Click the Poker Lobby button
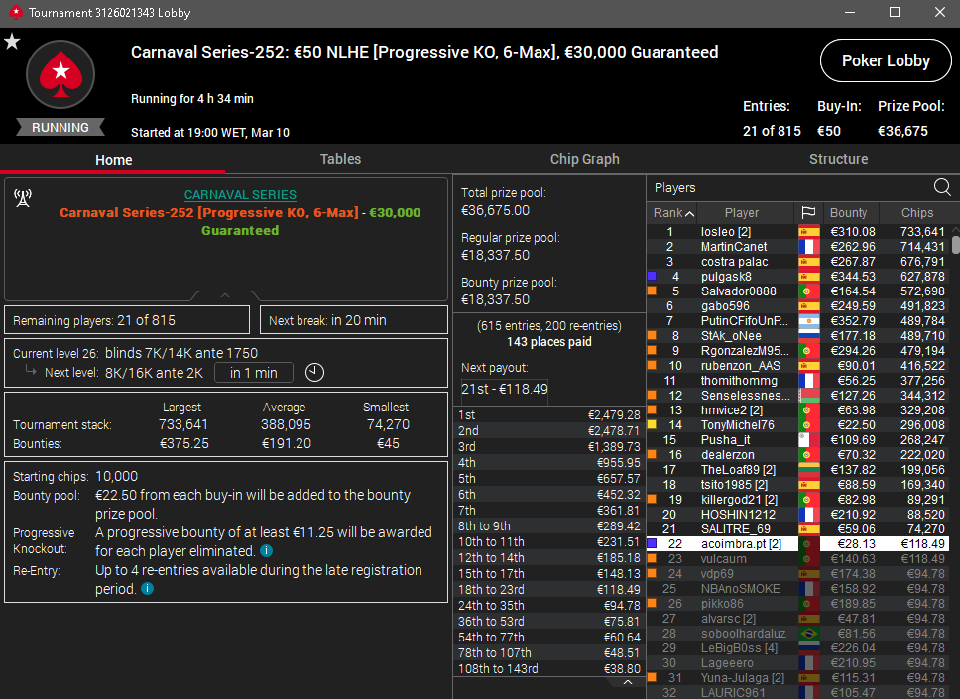960x699 pixels. click(886, 60)
